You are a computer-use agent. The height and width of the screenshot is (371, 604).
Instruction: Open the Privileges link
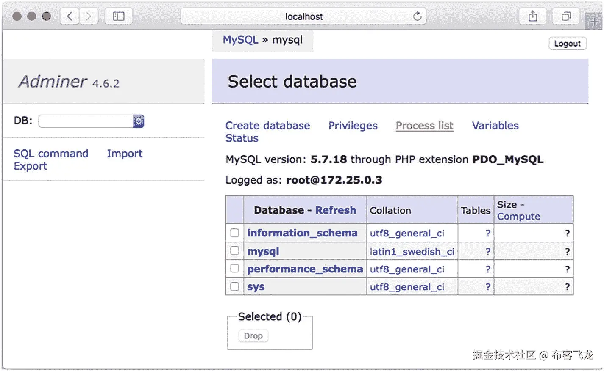coord(353,126)
